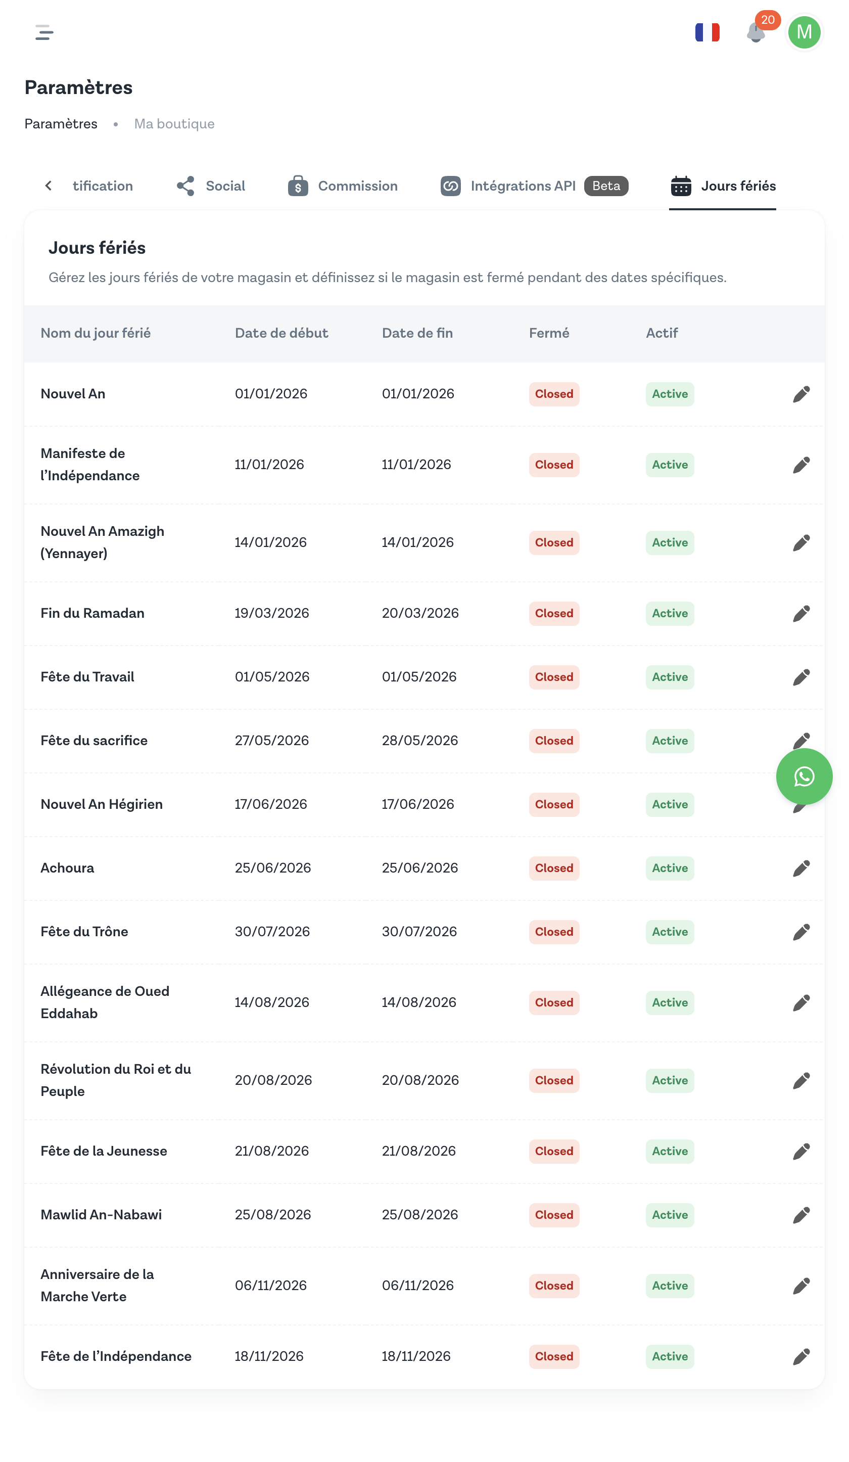Go to Paramètres breadcrumb link

tap(61, 124)
